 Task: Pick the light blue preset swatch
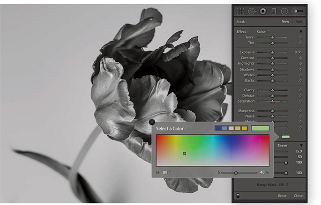[224, 128]
